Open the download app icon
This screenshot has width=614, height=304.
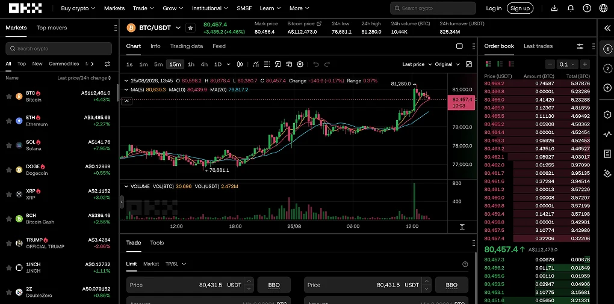point(554,8)
